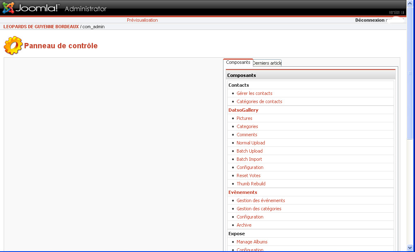The height and width of the screenshot is (252, 415).
Task: Open Gestion des événements
Action: coord(261,200)
